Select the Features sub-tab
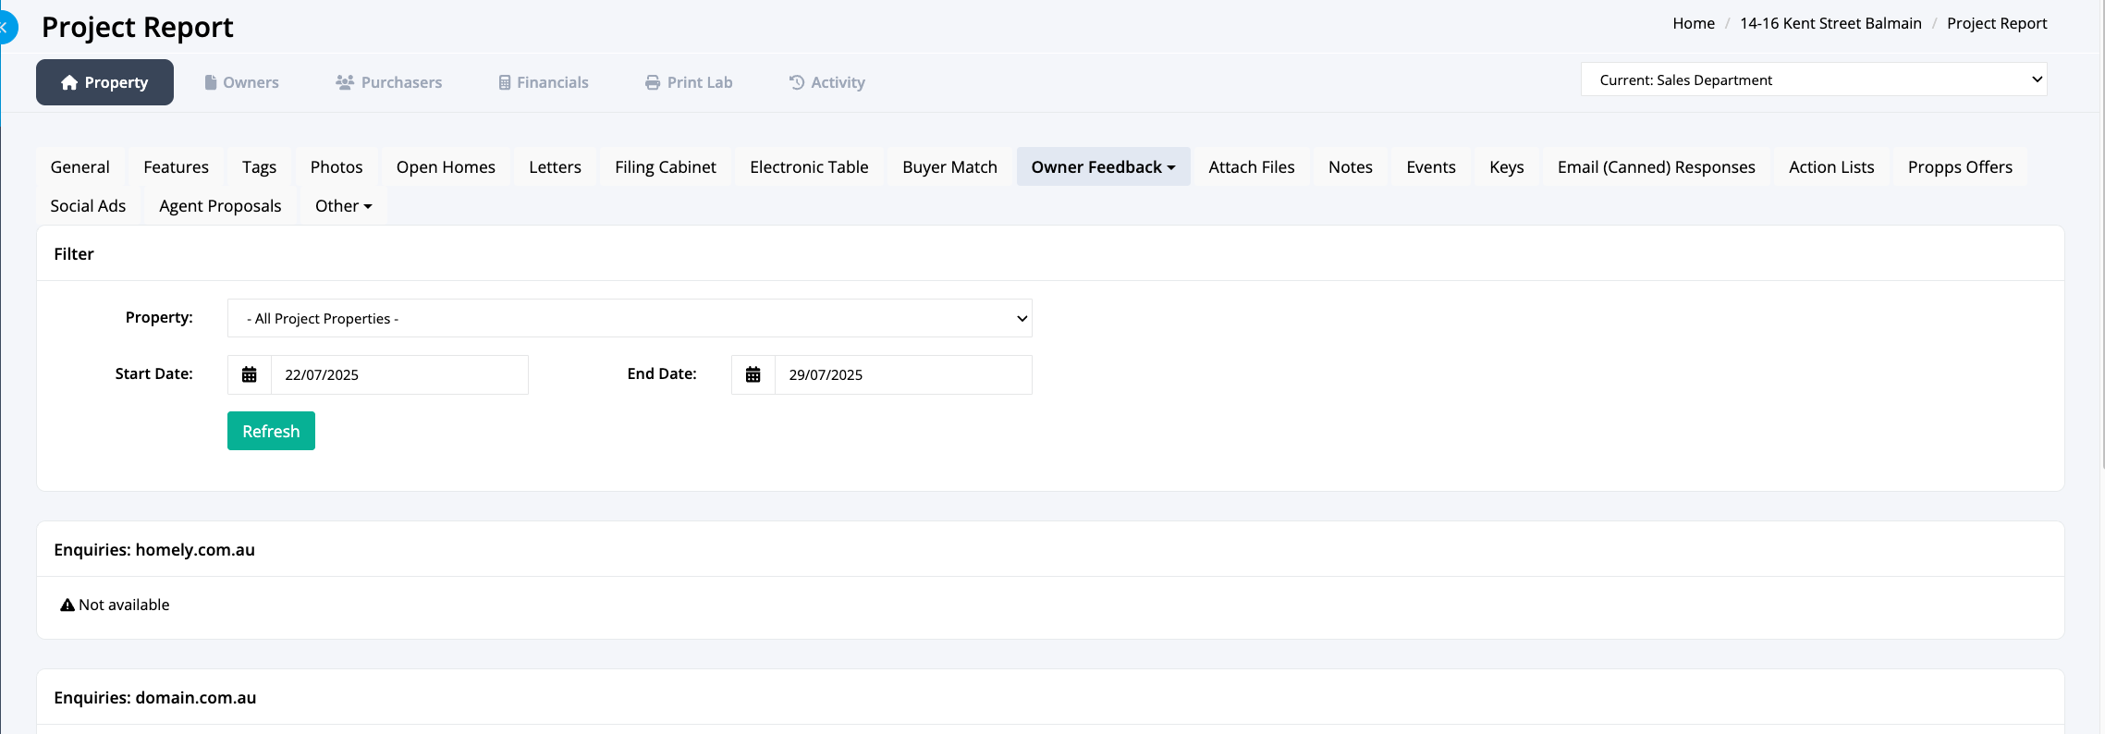This screenshot has height=734, width=2105. [176, 166]
